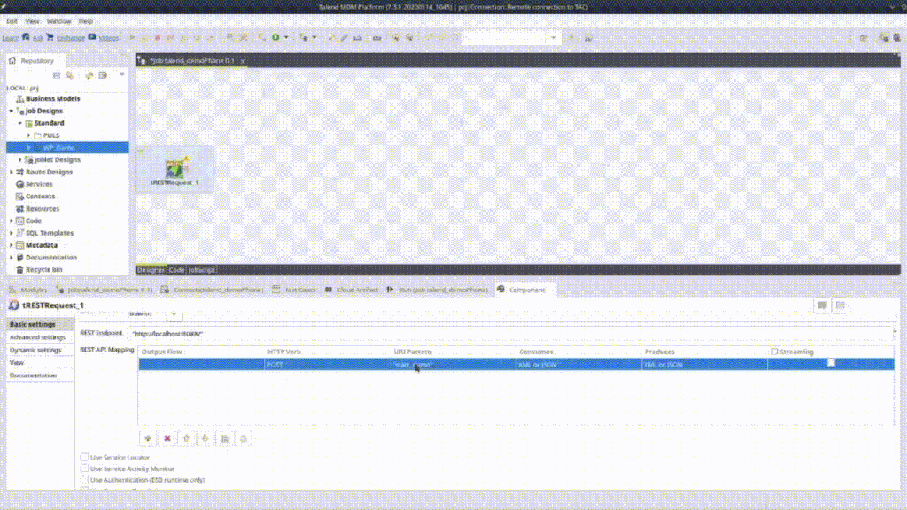Open the Videos link
The height and width of the screenshot is (510, 907).
pyautogui.click(x=108, y=38)
